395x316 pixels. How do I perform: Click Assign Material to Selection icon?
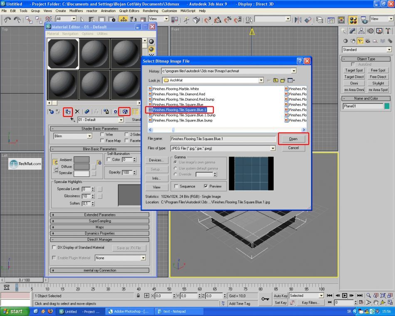pyautogui.click(x=68, y=111)
